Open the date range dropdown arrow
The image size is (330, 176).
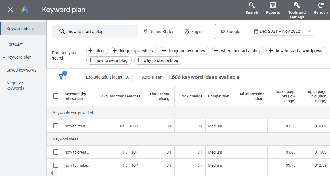(x=309, y=32)
